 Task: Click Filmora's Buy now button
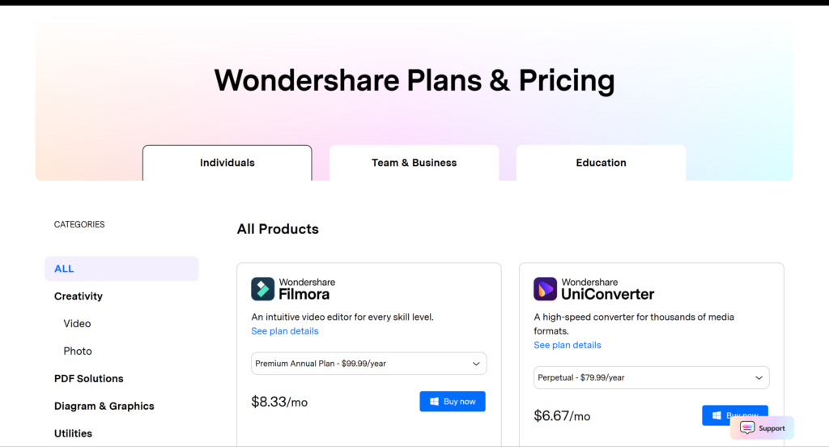point(453,402)
